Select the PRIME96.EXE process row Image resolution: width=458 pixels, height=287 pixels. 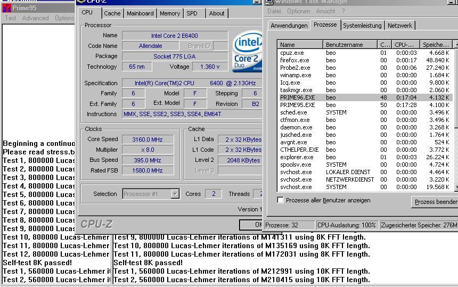(x=365, y=97)
